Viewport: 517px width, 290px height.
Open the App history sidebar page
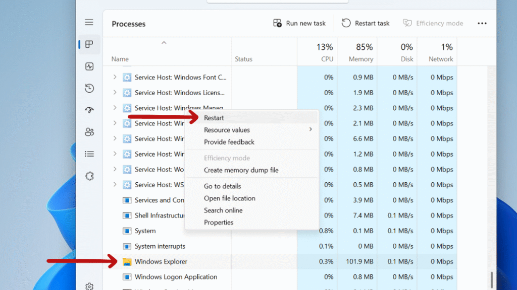[89, 88]
